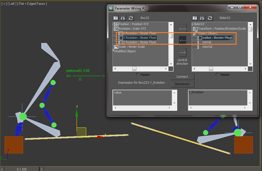Click the time slider next frame arrow
Image resolution: width=262 pixels, height=171 pixels.
[42, 169]
